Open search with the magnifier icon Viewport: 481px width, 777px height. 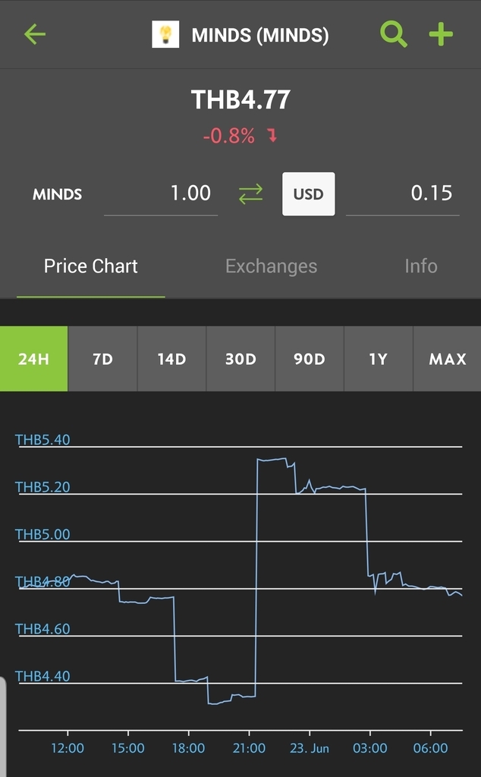pyautogui.click(x=393, y=35)
